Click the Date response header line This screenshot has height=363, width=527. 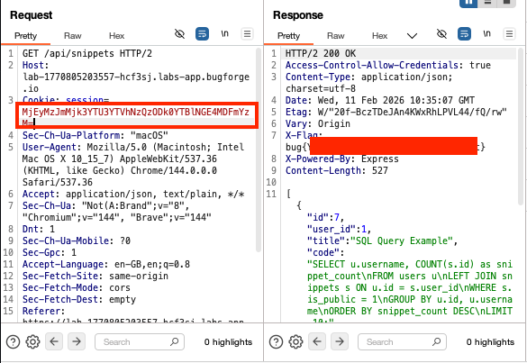click(380, 100)
